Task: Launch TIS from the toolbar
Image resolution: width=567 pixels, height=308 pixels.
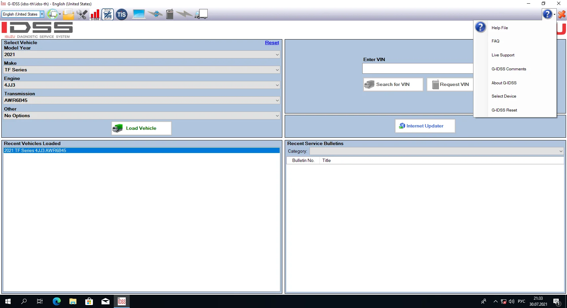Action: tap(121, 14)
